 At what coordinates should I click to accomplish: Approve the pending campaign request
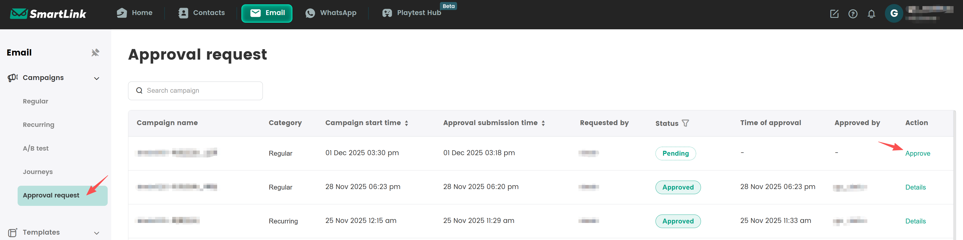click(x=917, y=153)
